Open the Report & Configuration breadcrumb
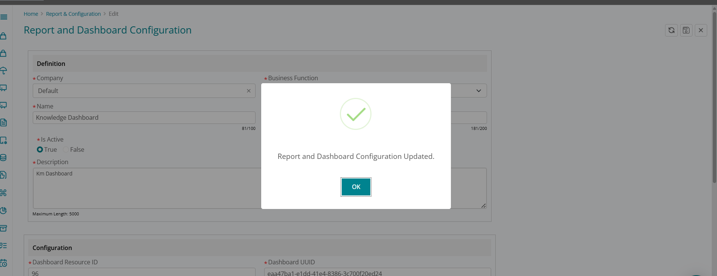This screenshot has width=717, height=276. tap(73, 14)
